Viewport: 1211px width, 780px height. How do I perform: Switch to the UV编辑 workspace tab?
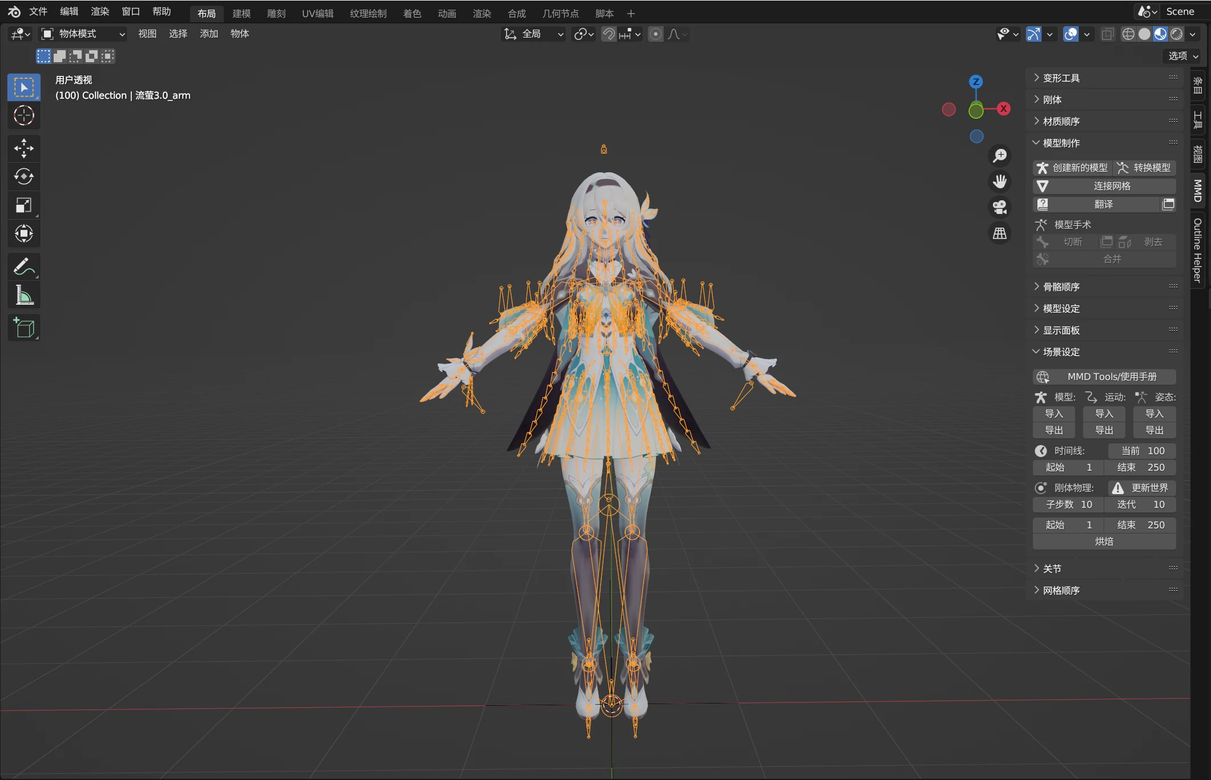[317, 13]
